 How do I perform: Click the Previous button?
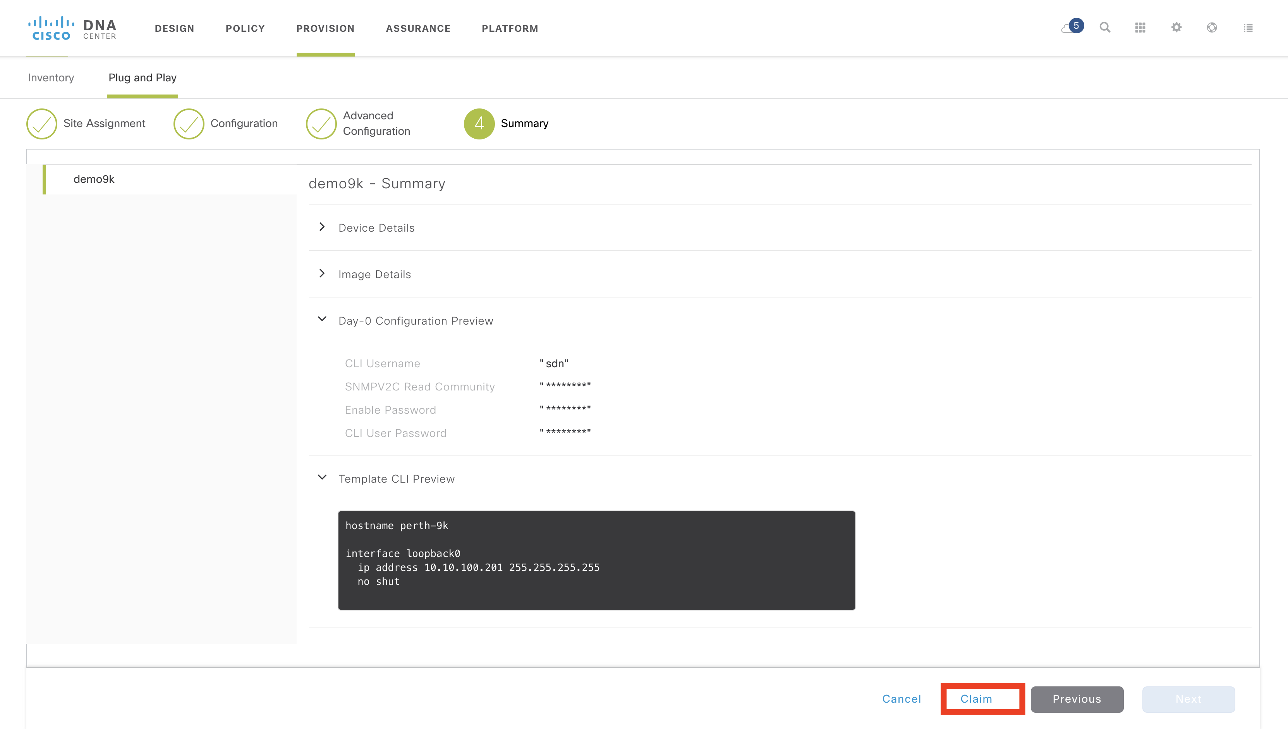(x=1077, y=698)
